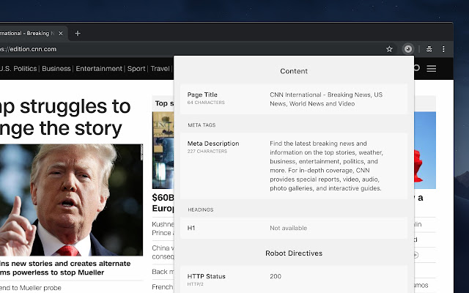Click the CNN search icon
This screenshot has width=469, height=293.
tap(417, 68)
